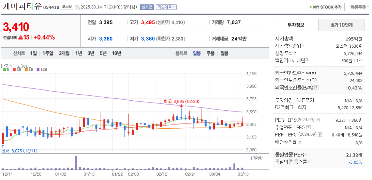Click the 거래량 volume legend marker
This screenshot has height=180, width=372.
coord(252,158)
